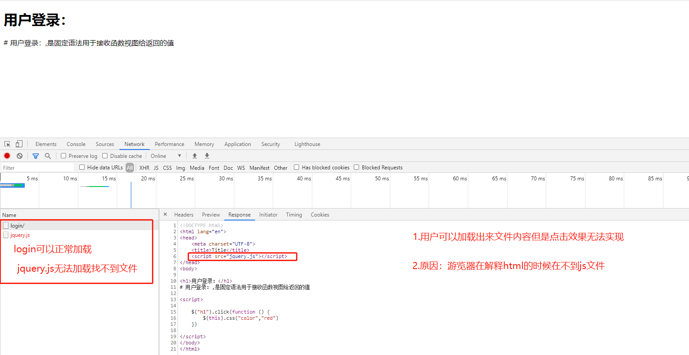
Task: Click the file icon beside jquery.js
Action: click(6, 235)
